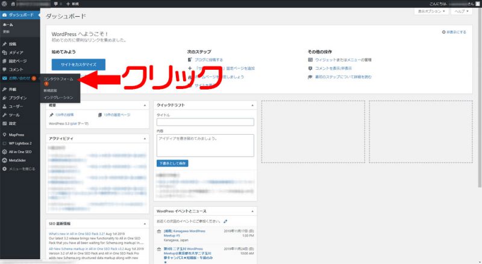Click the サイトをカスタマイズ button
The height and width of the screenshot is (264, 482).
(x=78, y=64)
